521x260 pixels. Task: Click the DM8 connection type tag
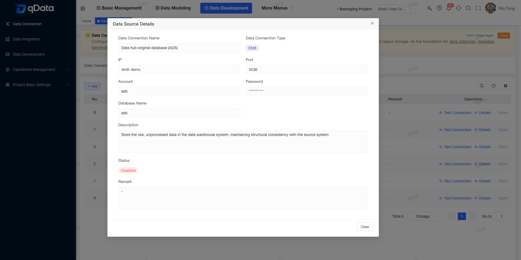252,48
